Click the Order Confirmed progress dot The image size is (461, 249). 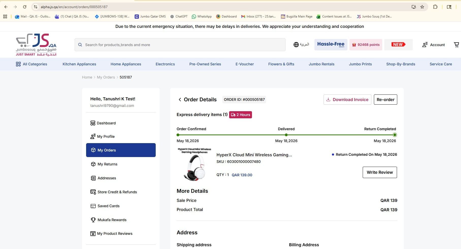pyautogui.click(x=178, y=135)
